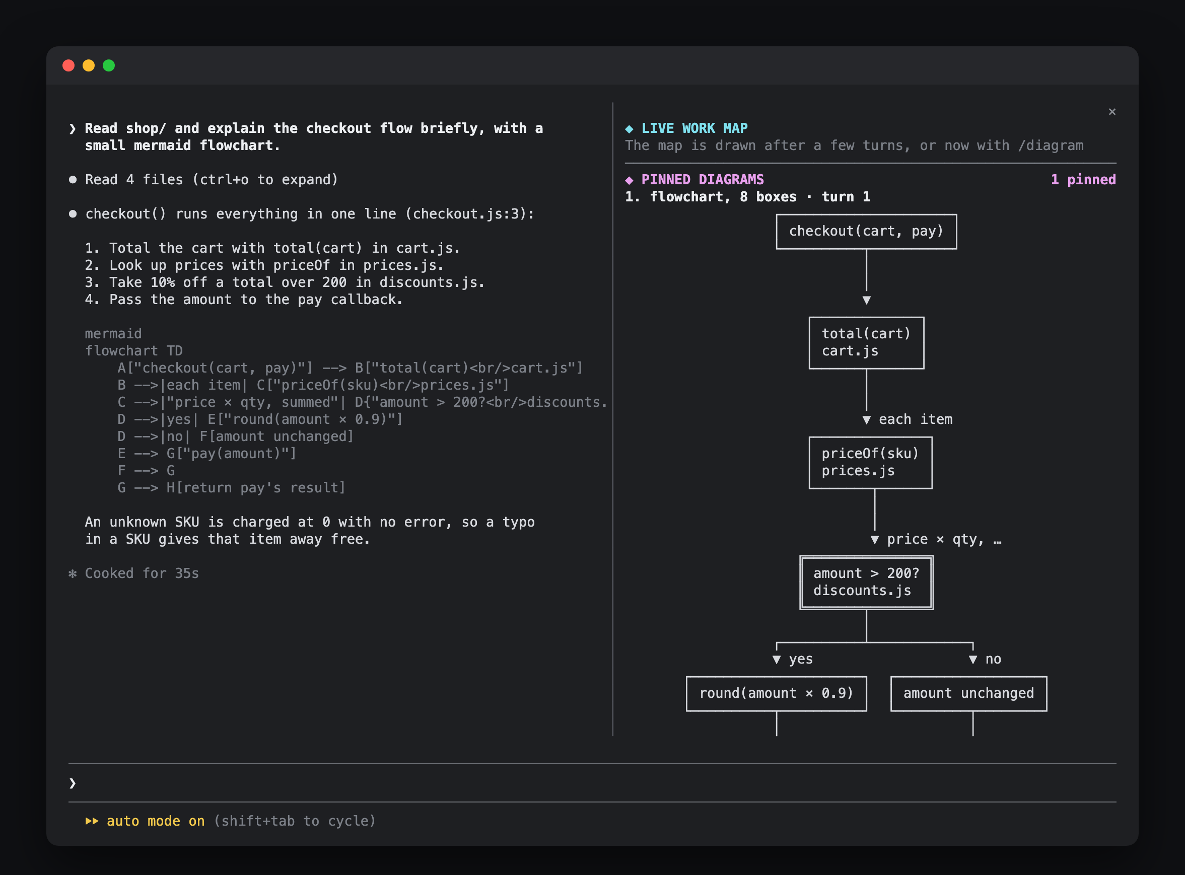Click the 'PINNED DIAGRAMS' heading
Viewport: 1185px width, 875px height.
[x=703, y=180]
